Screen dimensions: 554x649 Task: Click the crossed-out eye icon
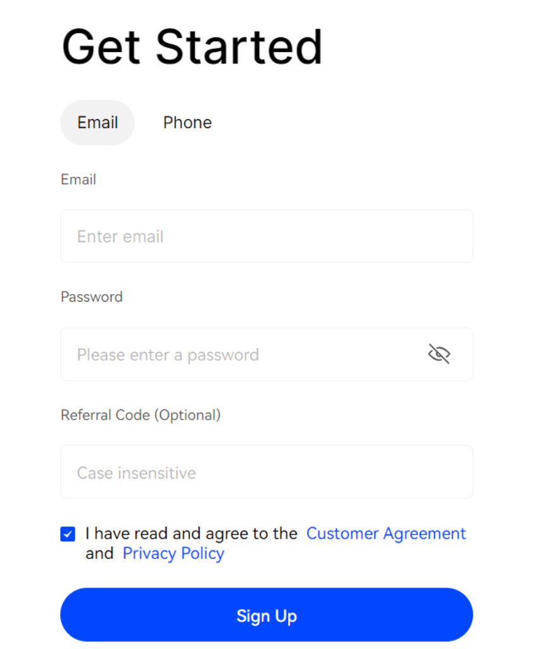(x=439, y=354)
